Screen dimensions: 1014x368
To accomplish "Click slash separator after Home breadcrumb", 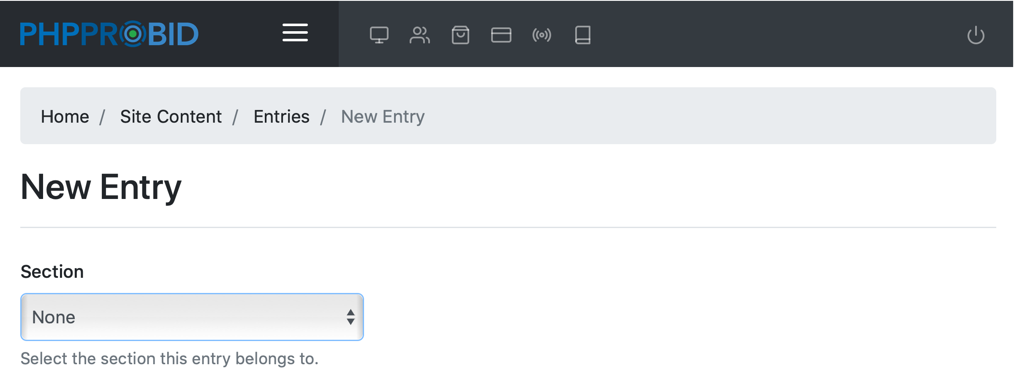I will pyautogui.click(x=102, y=117).
